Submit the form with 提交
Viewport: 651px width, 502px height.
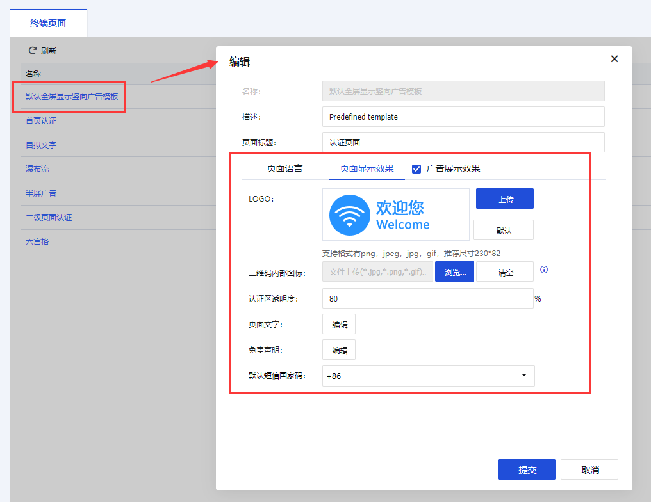(x=527, y=469)
